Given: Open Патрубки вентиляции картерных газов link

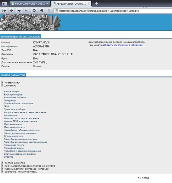Looking at the screenshot, I should (25, 142).
